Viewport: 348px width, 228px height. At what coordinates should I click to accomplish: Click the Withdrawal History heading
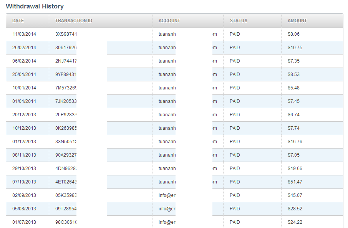(35, 7)
